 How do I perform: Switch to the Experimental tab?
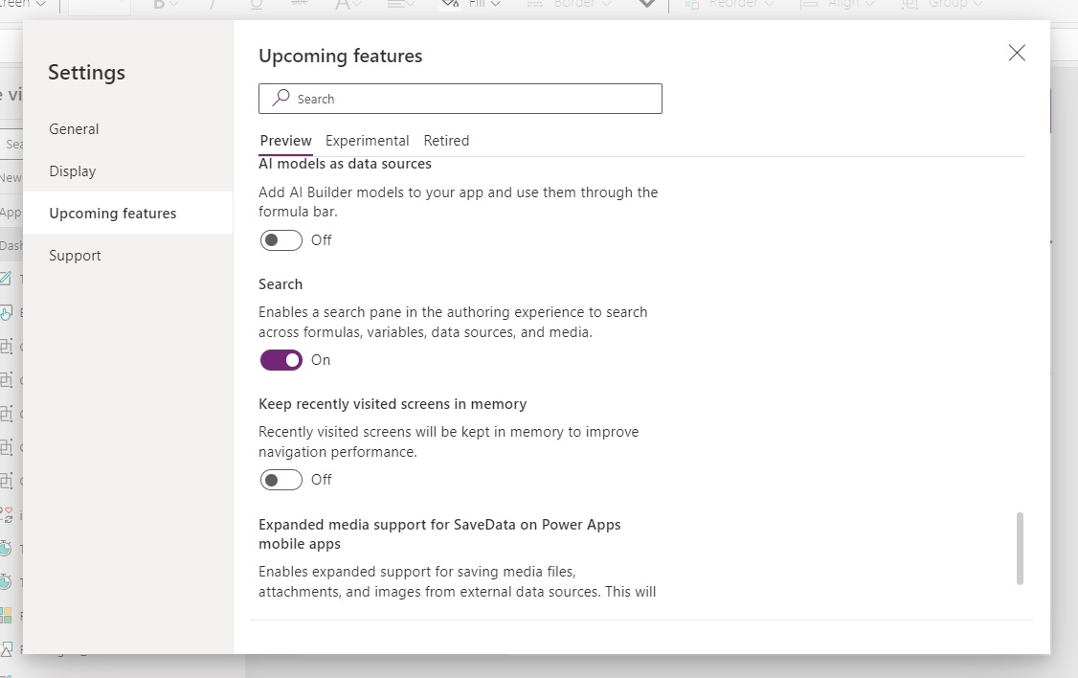368,140
